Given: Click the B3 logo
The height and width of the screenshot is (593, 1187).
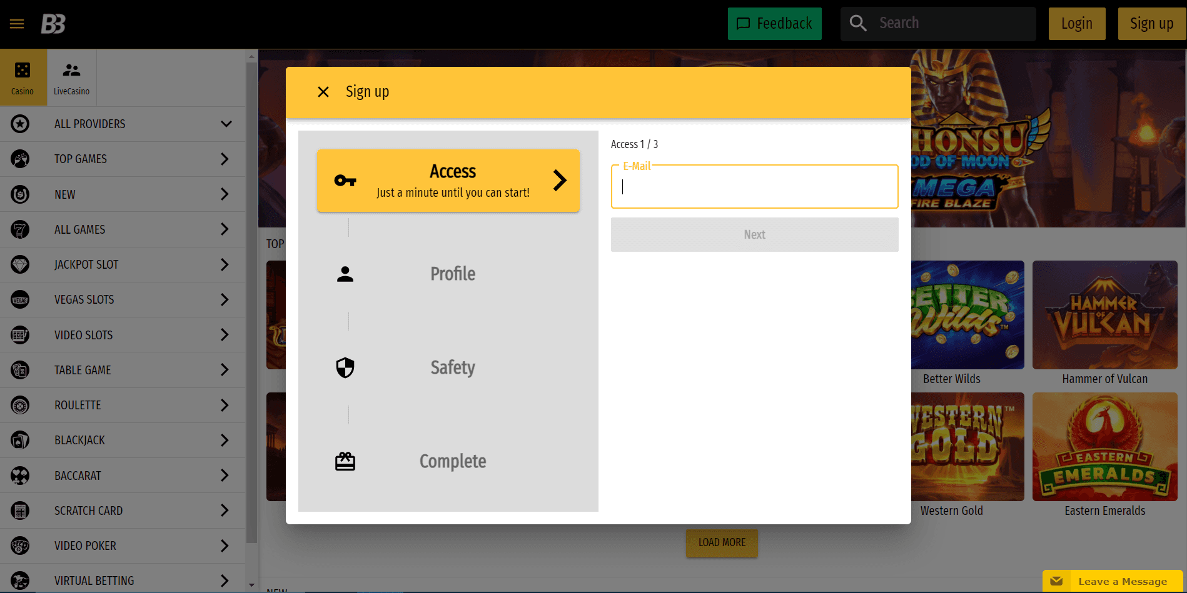Looking at the screenshot, I should (53, 24).
